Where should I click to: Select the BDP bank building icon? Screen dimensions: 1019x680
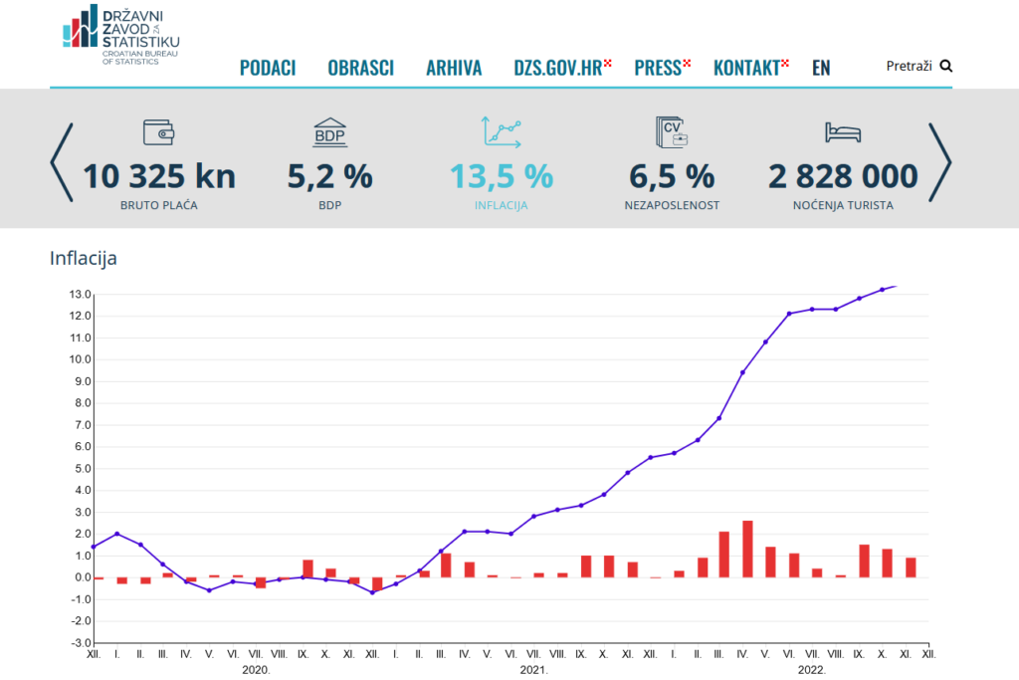(x=329, y=132)
